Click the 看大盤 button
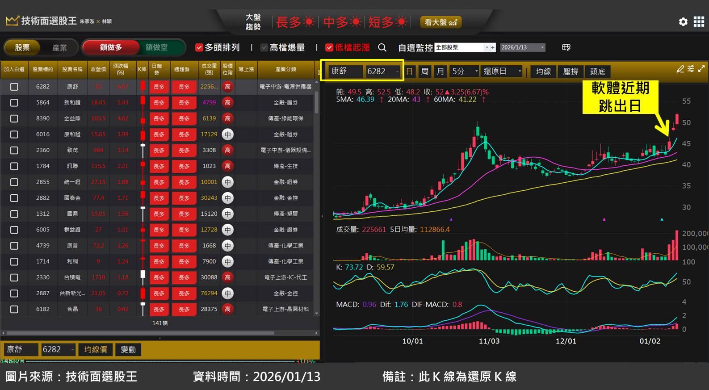The height and width of the screenshot is (390, 709). (441, 22)
